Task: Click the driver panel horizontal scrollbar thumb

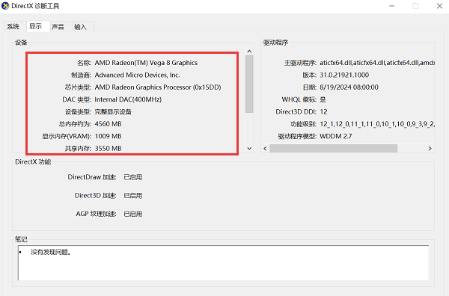Action: (x=333, y=149)
